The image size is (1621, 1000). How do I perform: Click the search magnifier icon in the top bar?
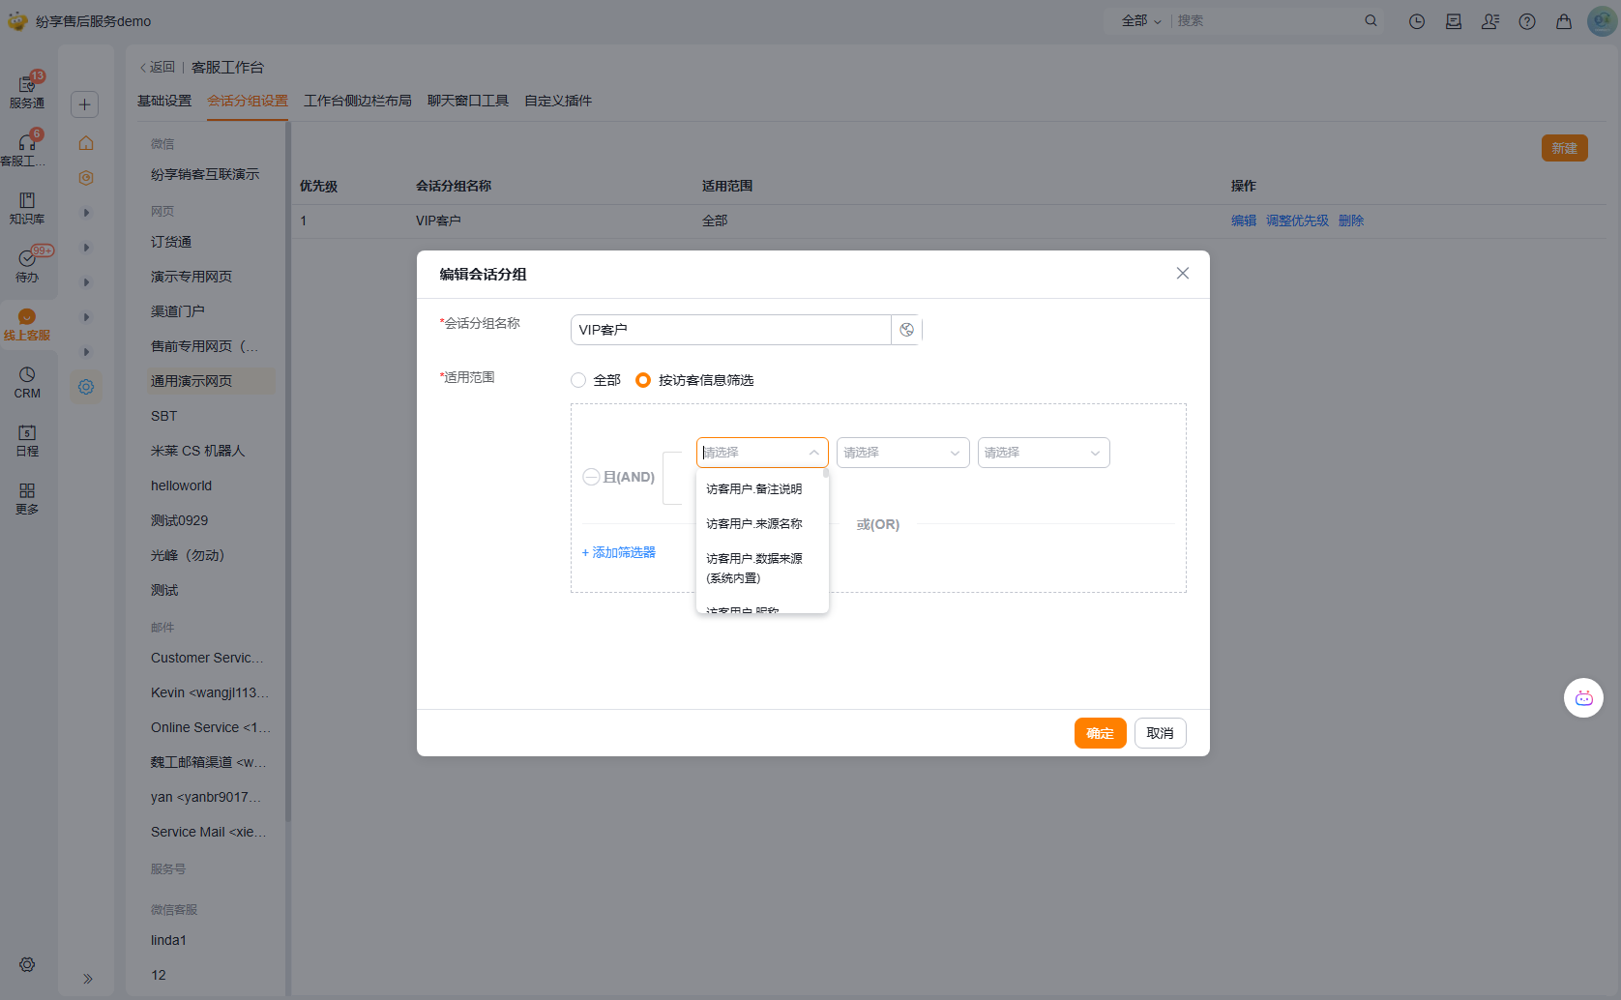(1370, 20)
